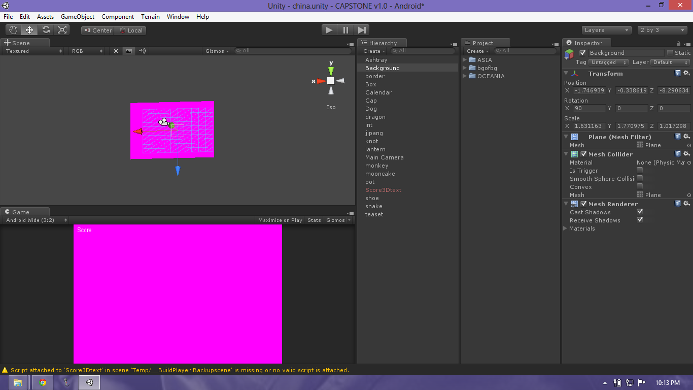This screenshot has width=693, height=390.
Task: Toggle Center pivot mode
Action: point(98,30)
